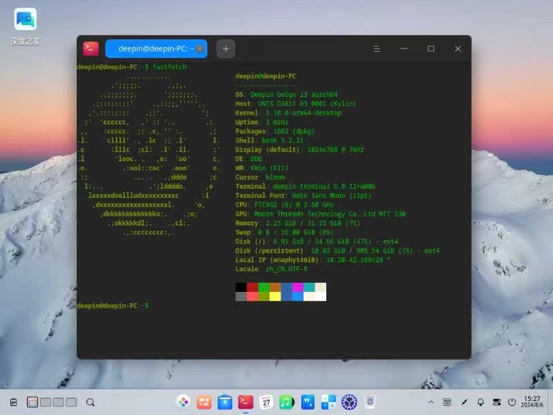Toggle the system monitor tray indicator
This screenshot has width=553, height=415.
pos(496,402)
